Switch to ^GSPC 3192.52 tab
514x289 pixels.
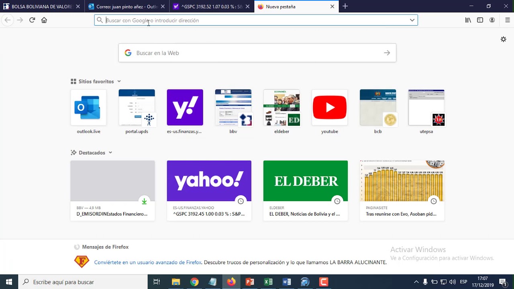click(x=212, y=6)
